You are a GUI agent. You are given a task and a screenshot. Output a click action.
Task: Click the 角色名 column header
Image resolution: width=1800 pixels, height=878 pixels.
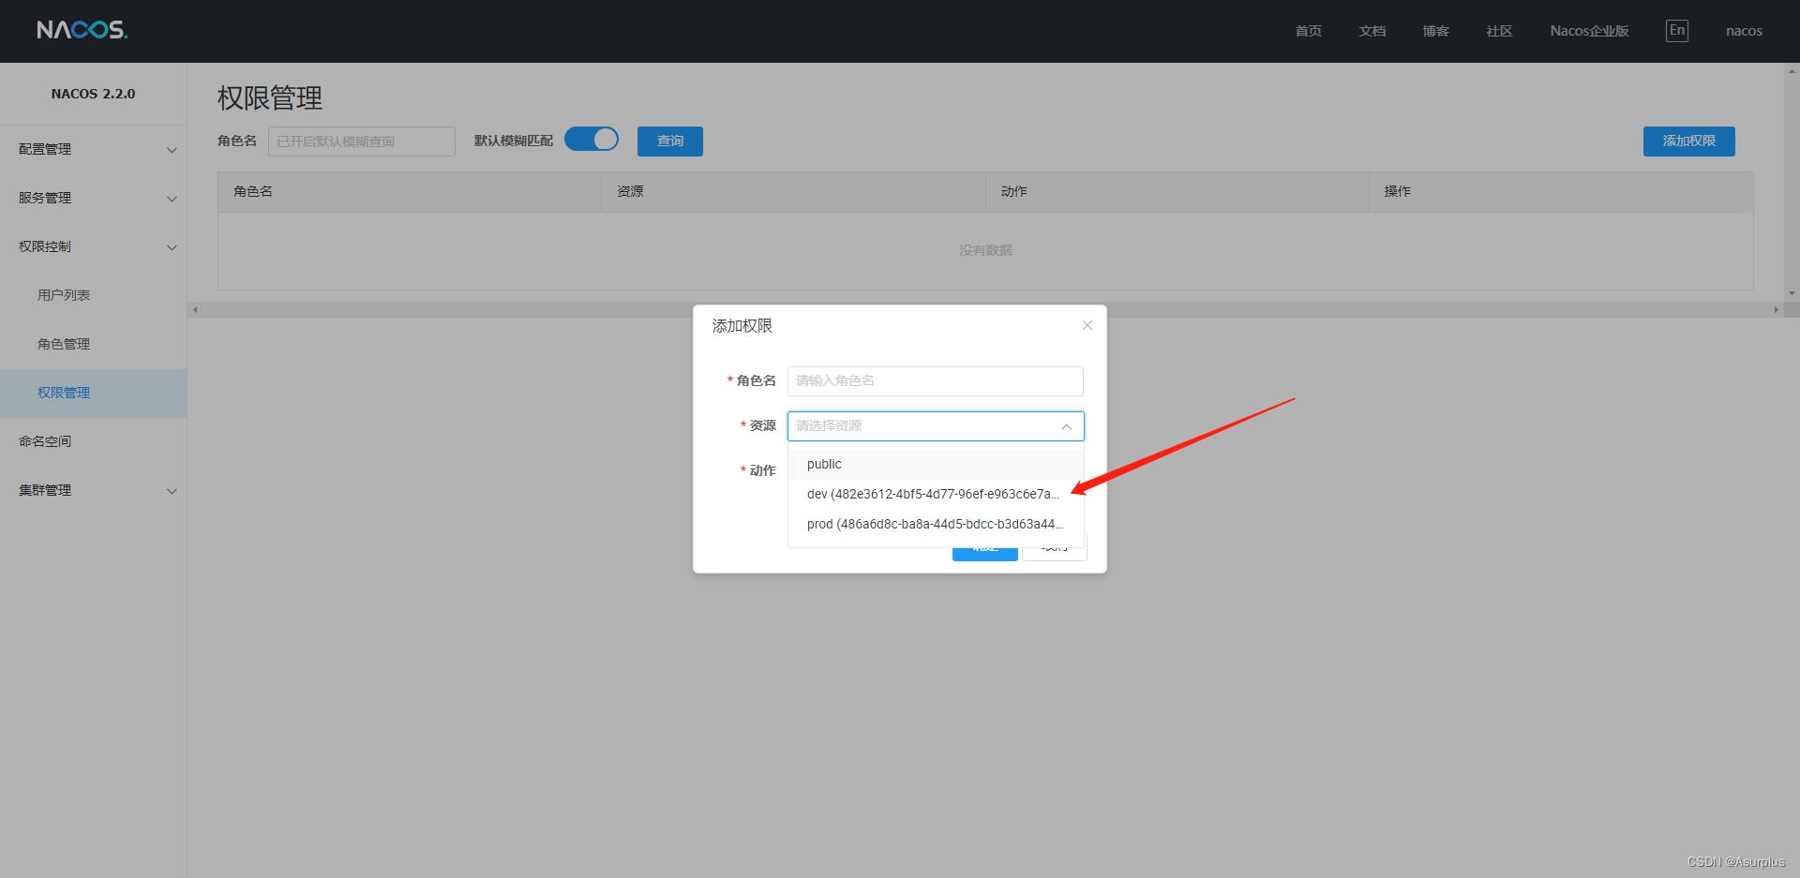[410, 192]
